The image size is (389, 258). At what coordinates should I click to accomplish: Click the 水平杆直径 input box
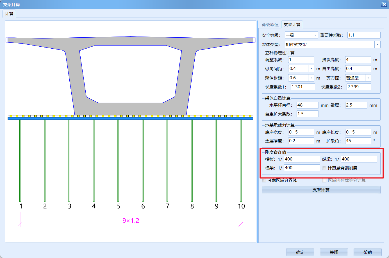(307, 105)
